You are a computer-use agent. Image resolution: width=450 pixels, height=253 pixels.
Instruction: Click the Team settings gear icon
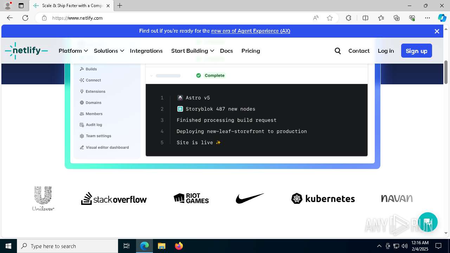click(x=82, y=136)
